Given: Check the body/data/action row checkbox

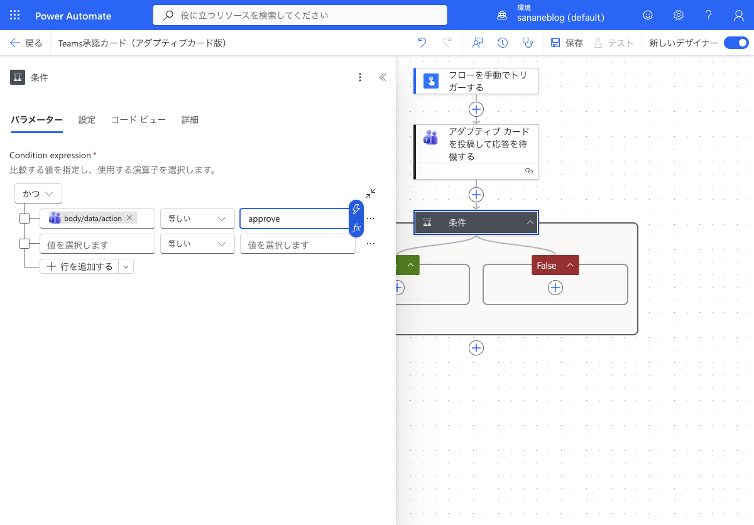Looking at the screenshot, I should (25, 219).
